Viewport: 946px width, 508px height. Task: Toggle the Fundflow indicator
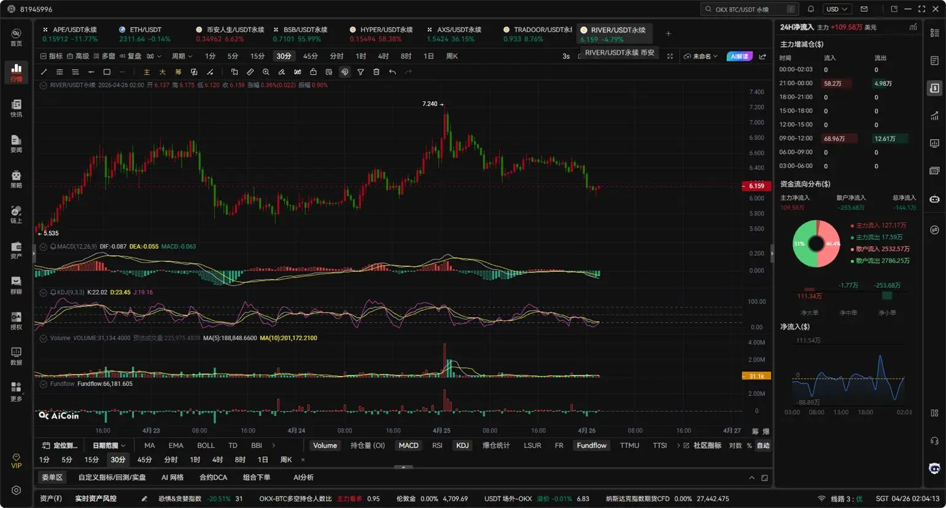pyautogui.click(x=591, y=445)
